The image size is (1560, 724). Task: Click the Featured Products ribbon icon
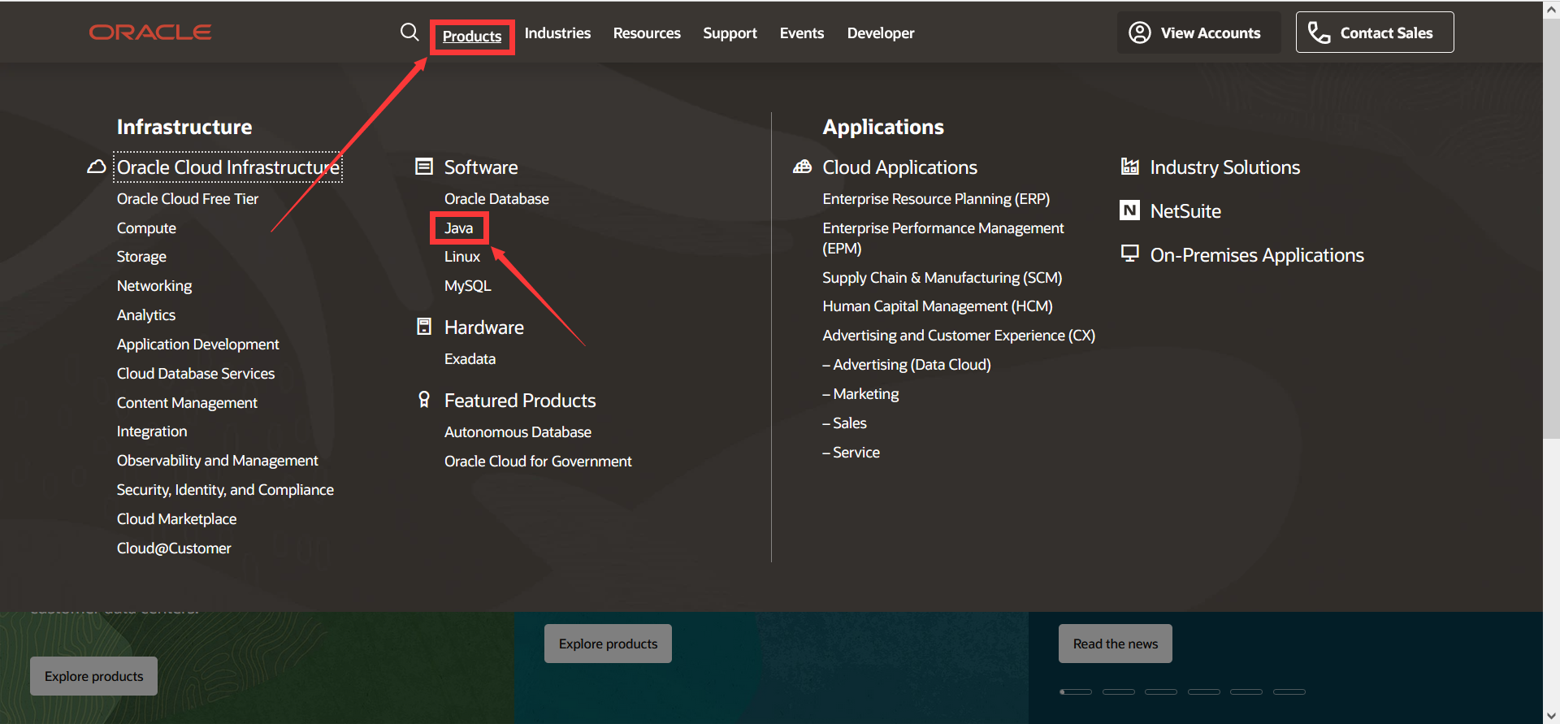tap(424, 400)
